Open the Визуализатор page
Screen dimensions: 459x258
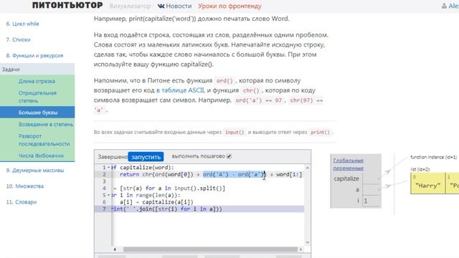[x=130, y=6]
